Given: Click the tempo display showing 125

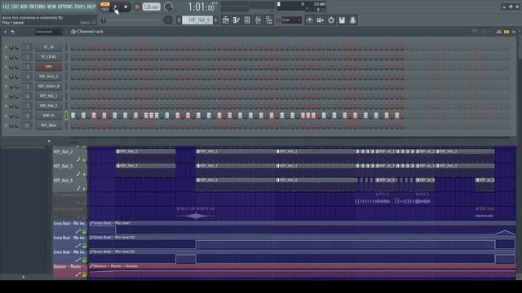Looking at the screenshot, I should (151, 7).
